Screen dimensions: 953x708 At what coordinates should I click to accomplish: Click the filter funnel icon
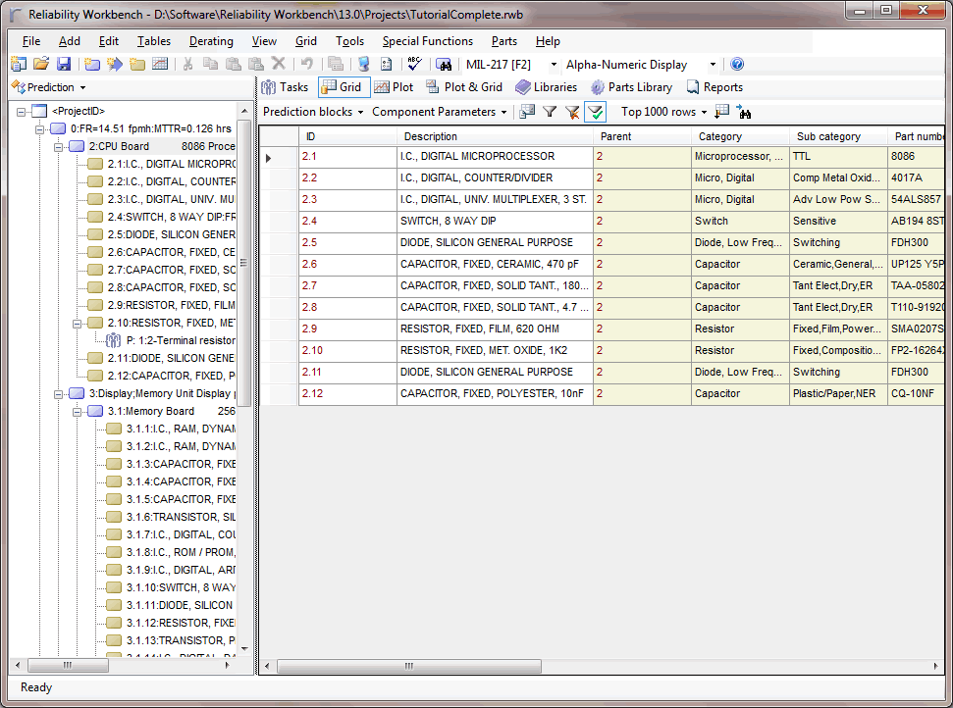pos(550,112)
